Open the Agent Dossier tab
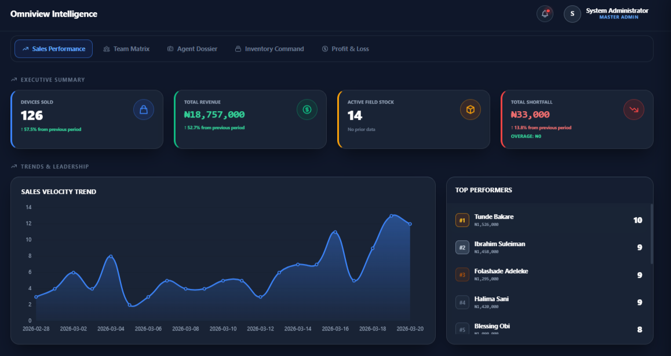The image size is (671, 356). (192, 49)
